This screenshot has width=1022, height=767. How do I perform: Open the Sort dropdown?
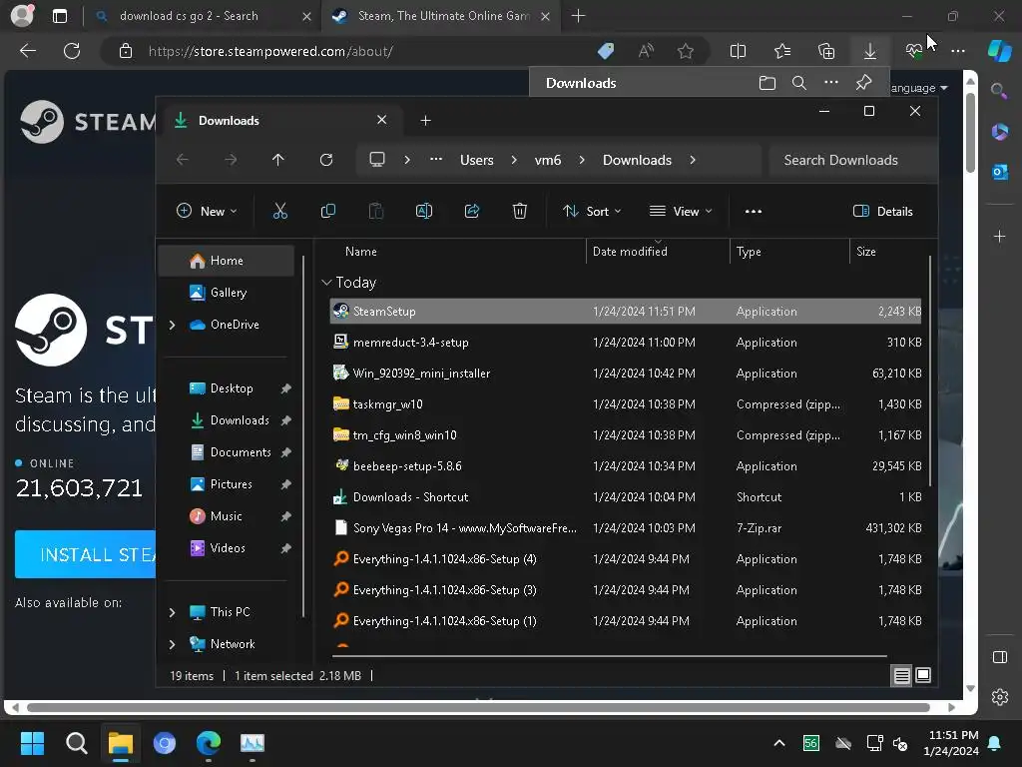click(593, 211)
